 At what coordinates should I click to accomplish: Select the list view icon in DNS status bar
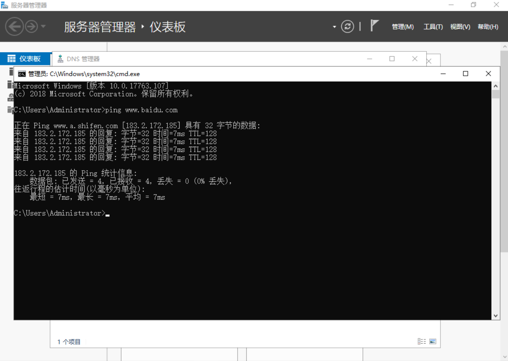423,341
